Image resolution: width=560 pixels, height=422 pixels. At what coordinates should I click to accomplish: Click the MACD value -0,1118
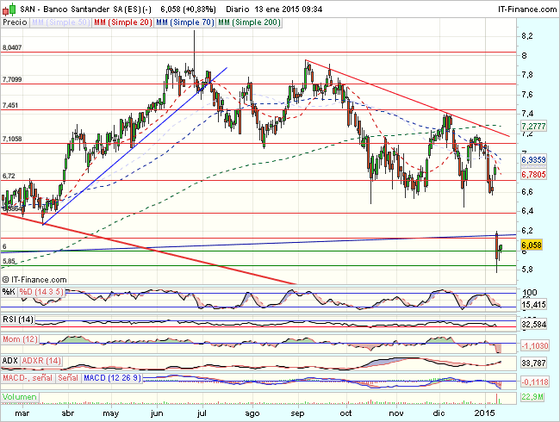(x=535, y=382)
